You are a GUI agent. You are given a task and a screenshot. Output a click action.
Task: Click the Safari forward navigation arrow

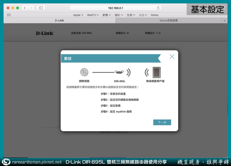click(31, 8)
